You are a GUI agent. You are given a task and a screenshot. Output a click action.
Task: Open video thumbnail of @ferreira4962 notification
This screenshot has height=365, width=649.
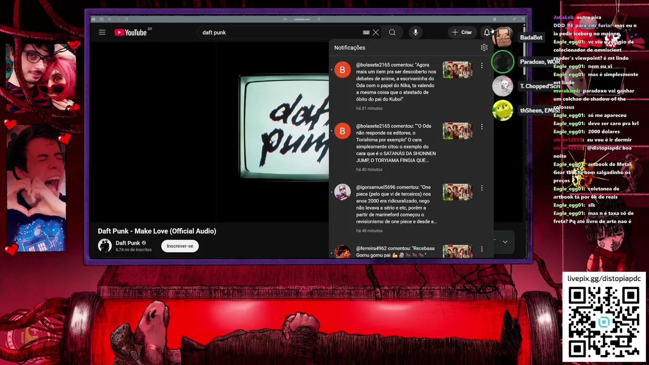[457, 251]
